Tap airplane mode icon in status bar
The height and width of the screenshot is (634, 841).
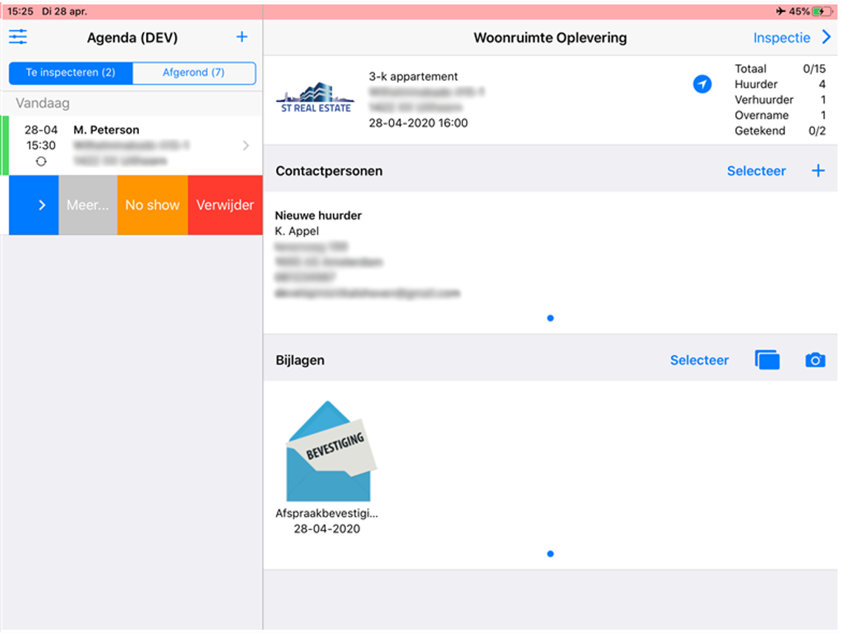click(x=780, y=11)
